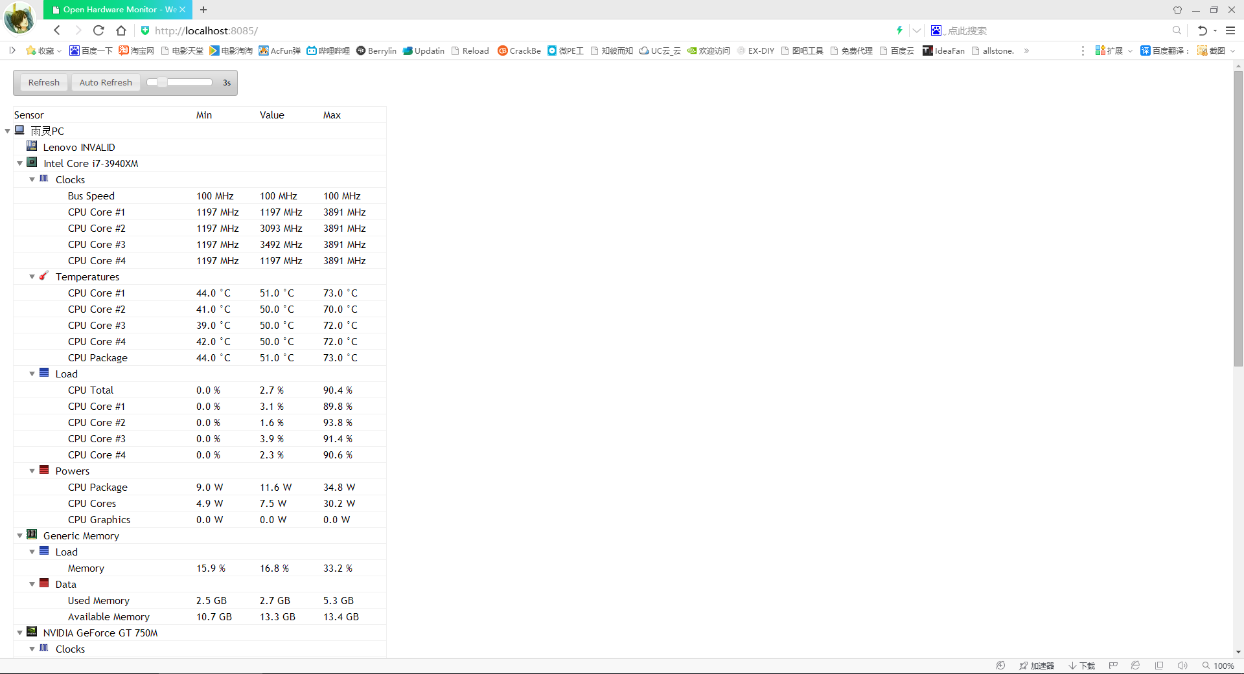The image size is (1244, 674).
Task: Open the AcFun bookmark
Action: click(280, 51)
